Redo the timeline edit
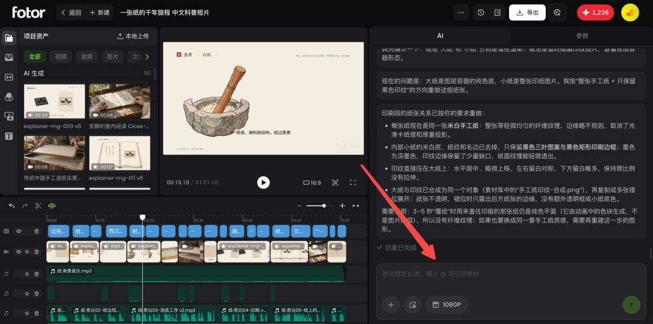 pyautogui.click(x=25, y=206)
